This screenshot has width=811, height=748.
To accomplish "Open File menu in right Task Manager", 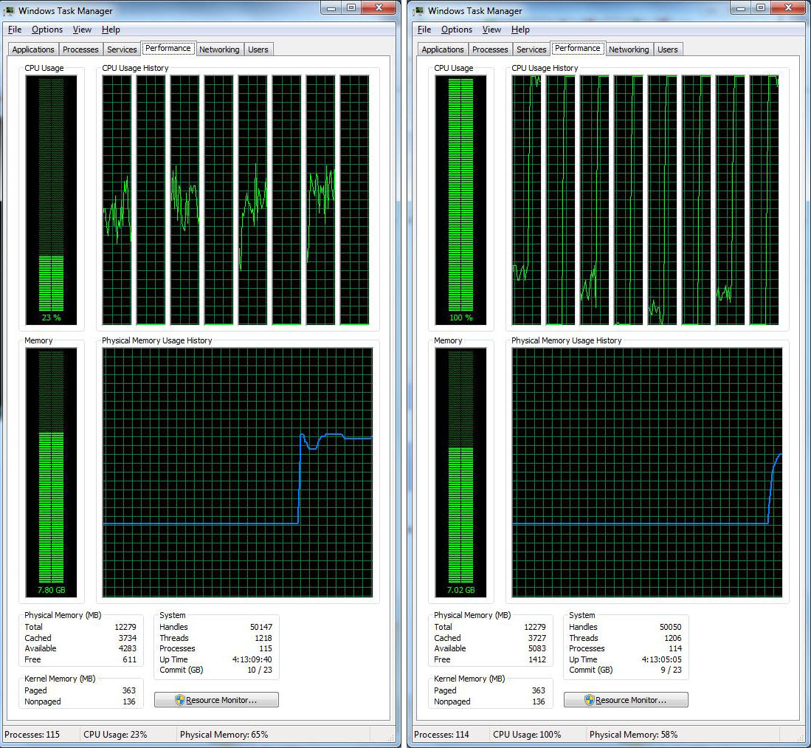I will click(424, 30).
